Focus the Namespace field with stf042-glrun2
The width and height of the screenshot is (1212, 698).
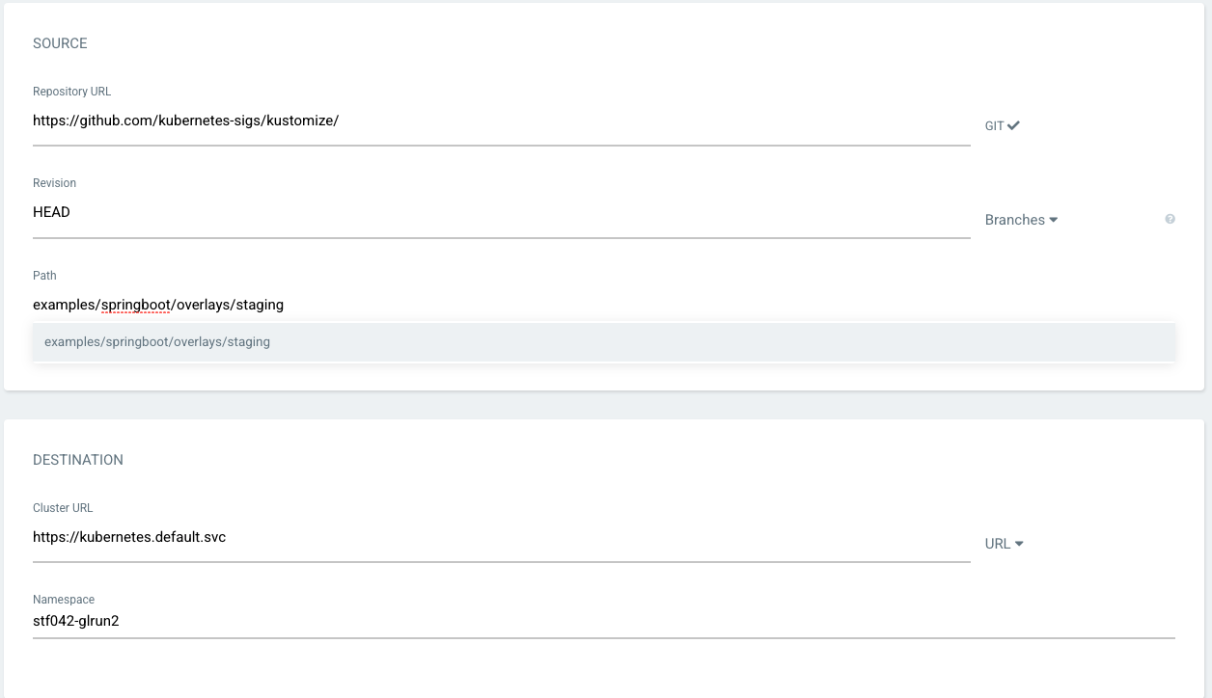603,622
